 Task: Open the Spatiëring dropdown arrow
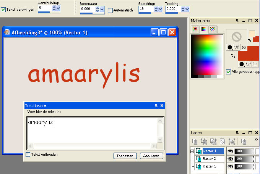160,9
